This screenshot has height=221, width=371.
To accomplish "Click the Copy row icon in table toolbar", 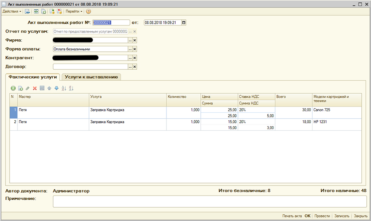I will click(x=20, y=88).
